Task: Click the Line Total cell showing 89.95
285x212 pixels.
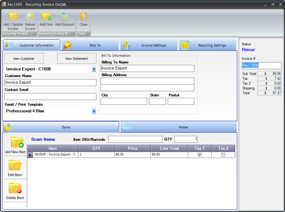Action: pyautogui.click(x=170, y=155)
